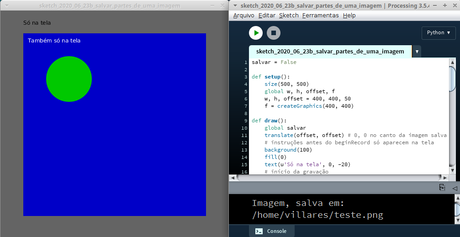Open the Ferramentas menu
460x237 pixels.
[320, 16]
